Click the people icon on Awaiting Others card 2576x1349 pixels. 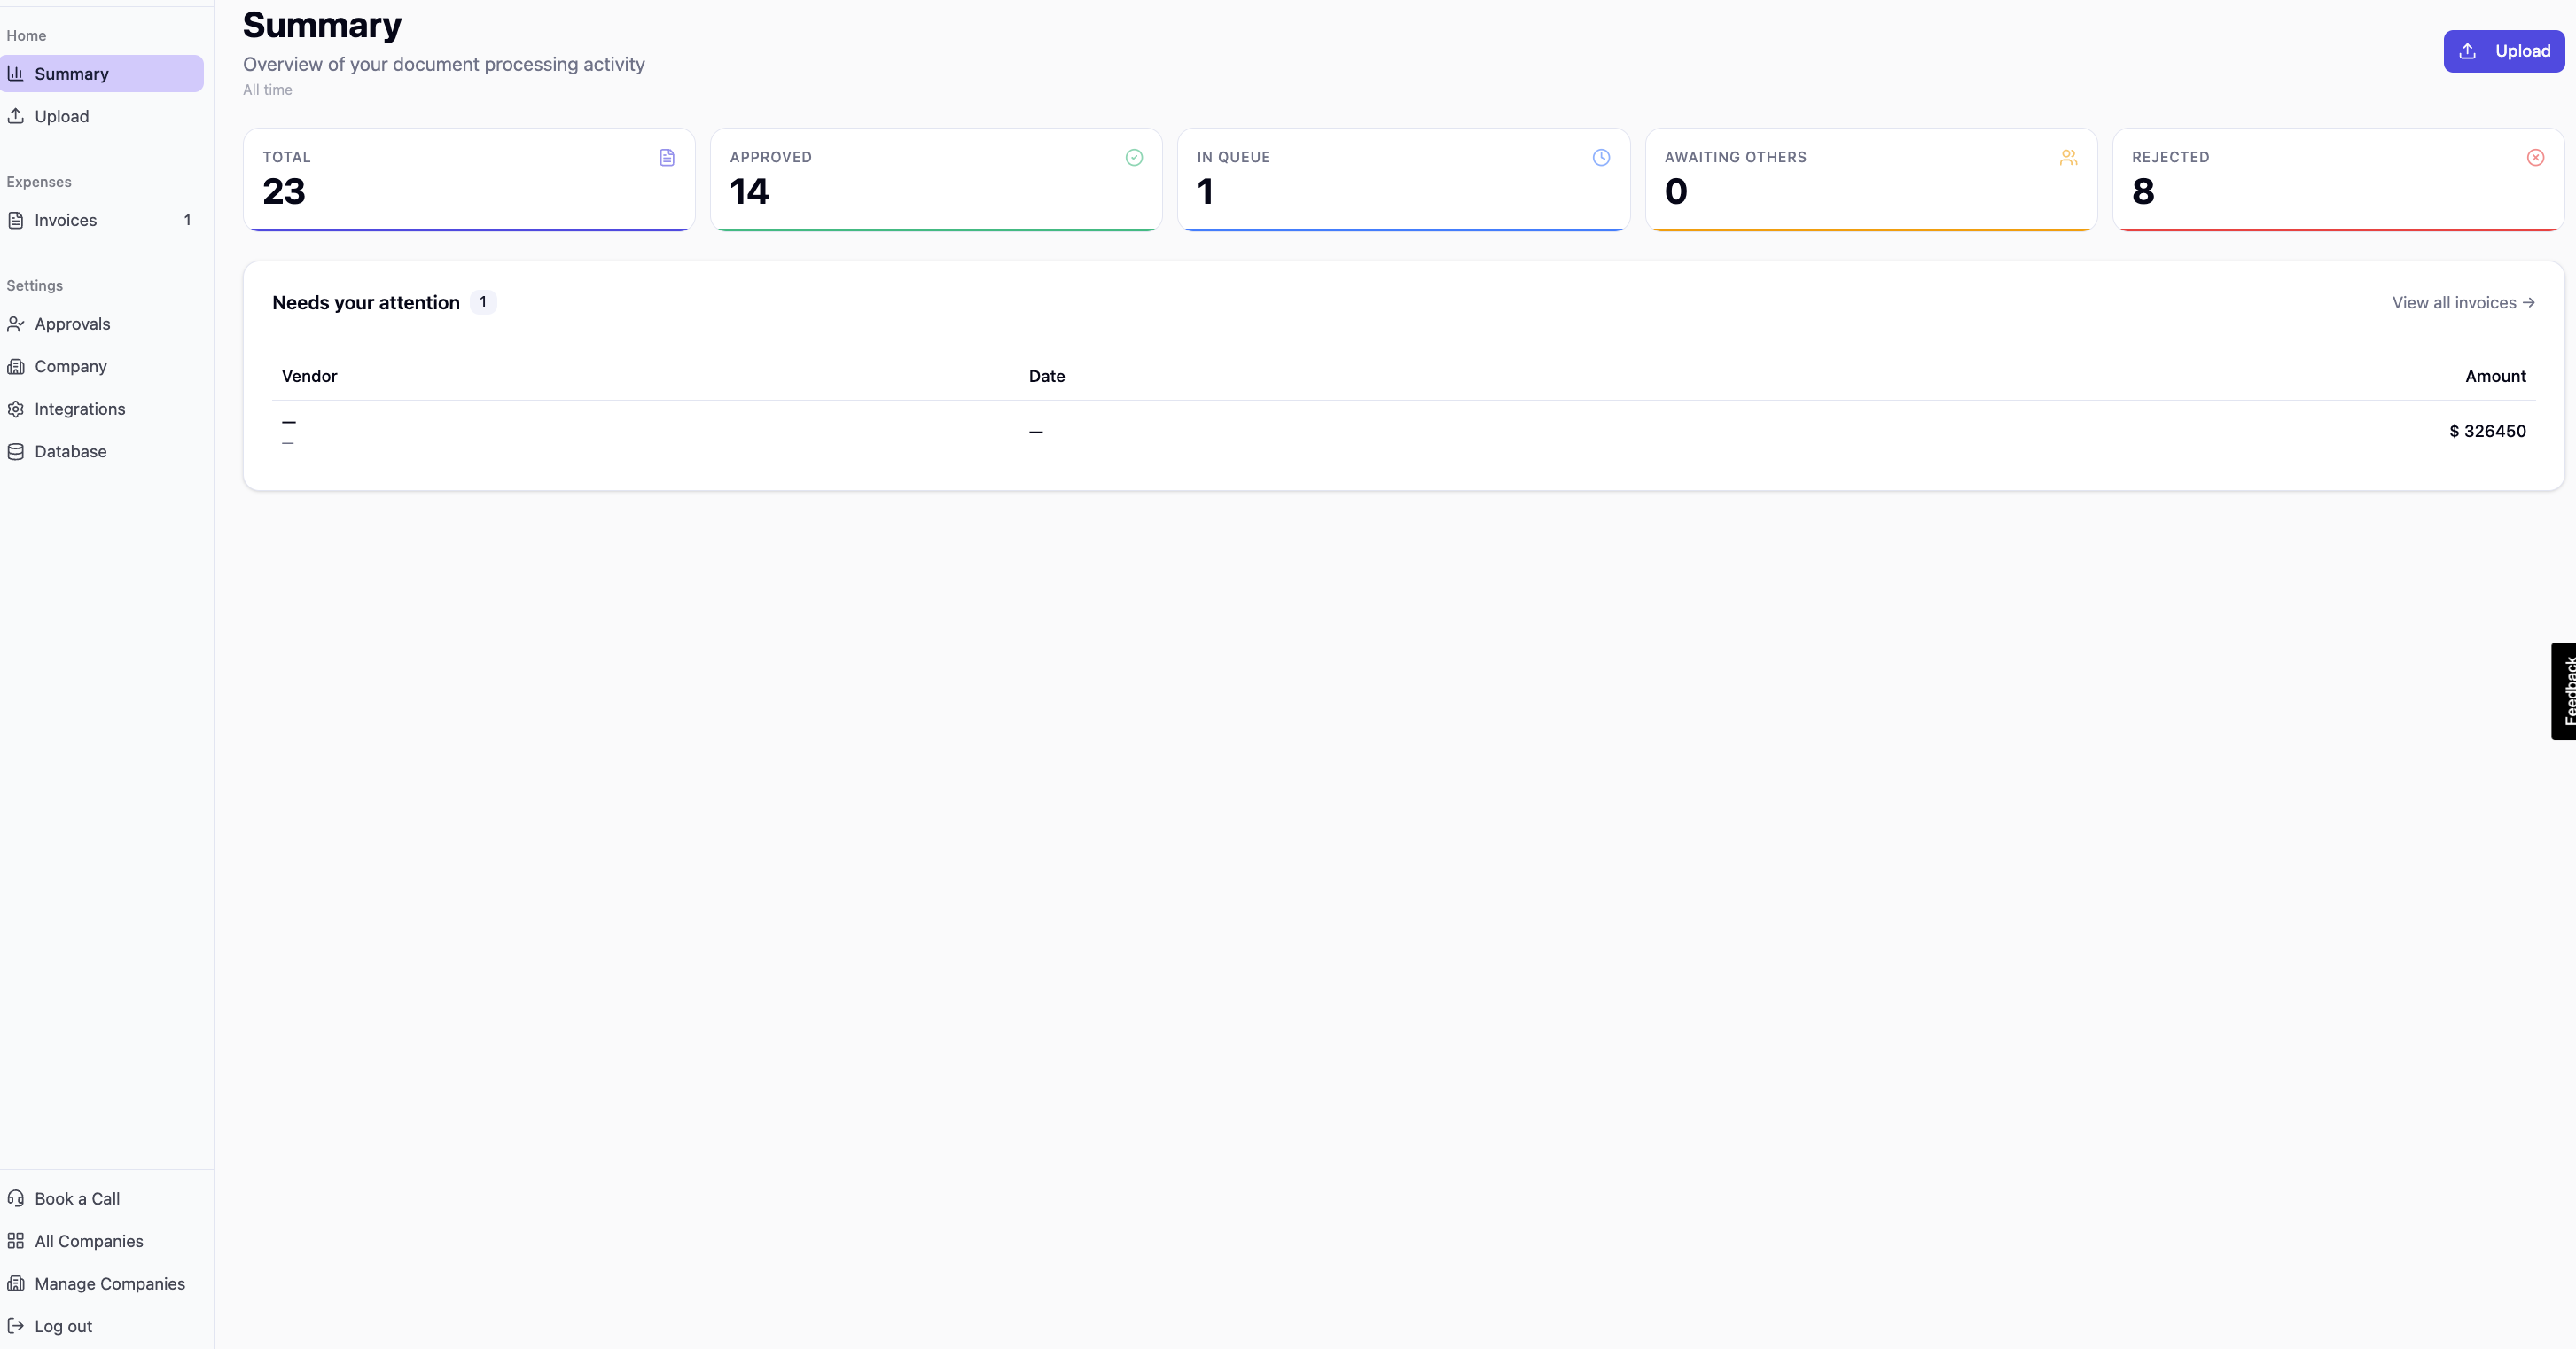2068,157
